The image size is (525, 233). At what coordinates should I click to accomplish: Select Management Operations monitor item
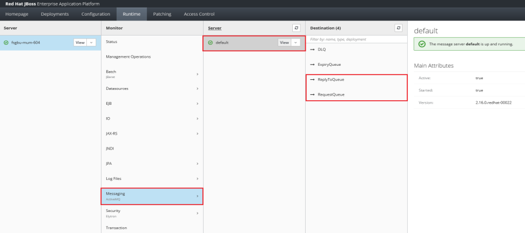click(x=152, y=57)
